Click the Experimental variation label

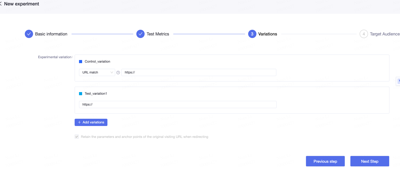coord(55,57)
